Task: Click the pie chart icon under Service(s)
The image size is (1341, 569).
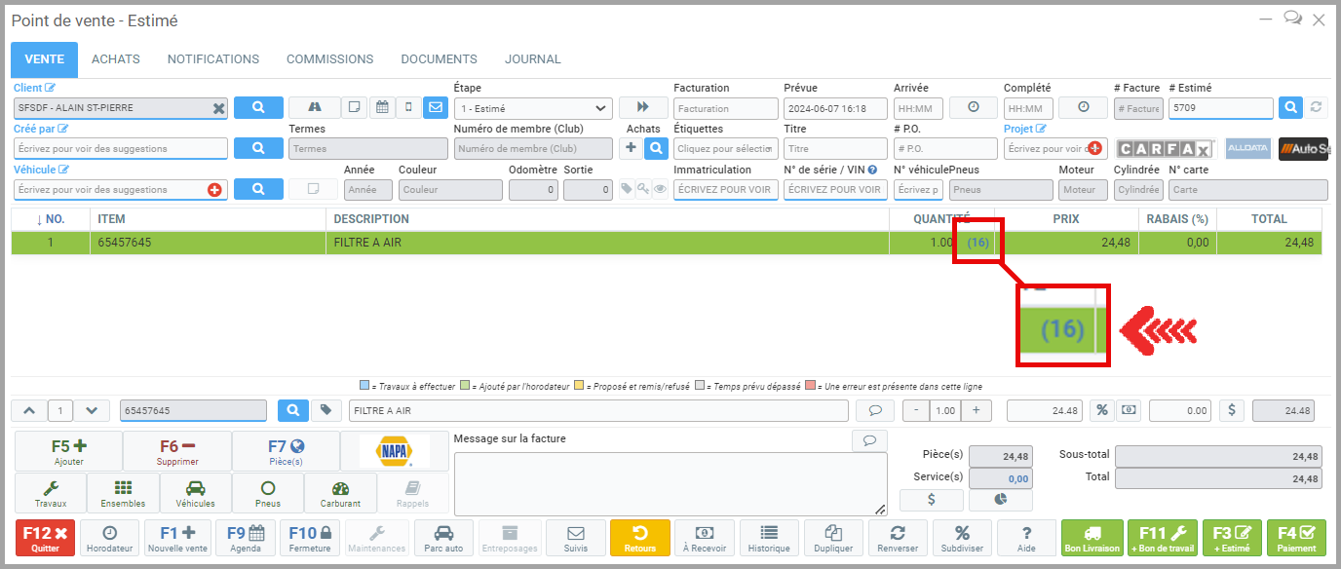Action: 1001,499
